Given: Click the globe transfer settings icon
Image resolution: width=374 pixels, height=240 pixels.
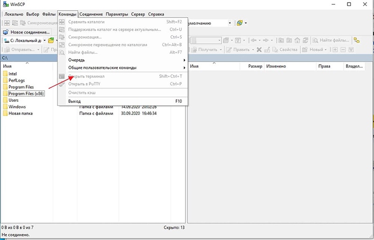Looking at the screenshot, I should coord(240,23).
